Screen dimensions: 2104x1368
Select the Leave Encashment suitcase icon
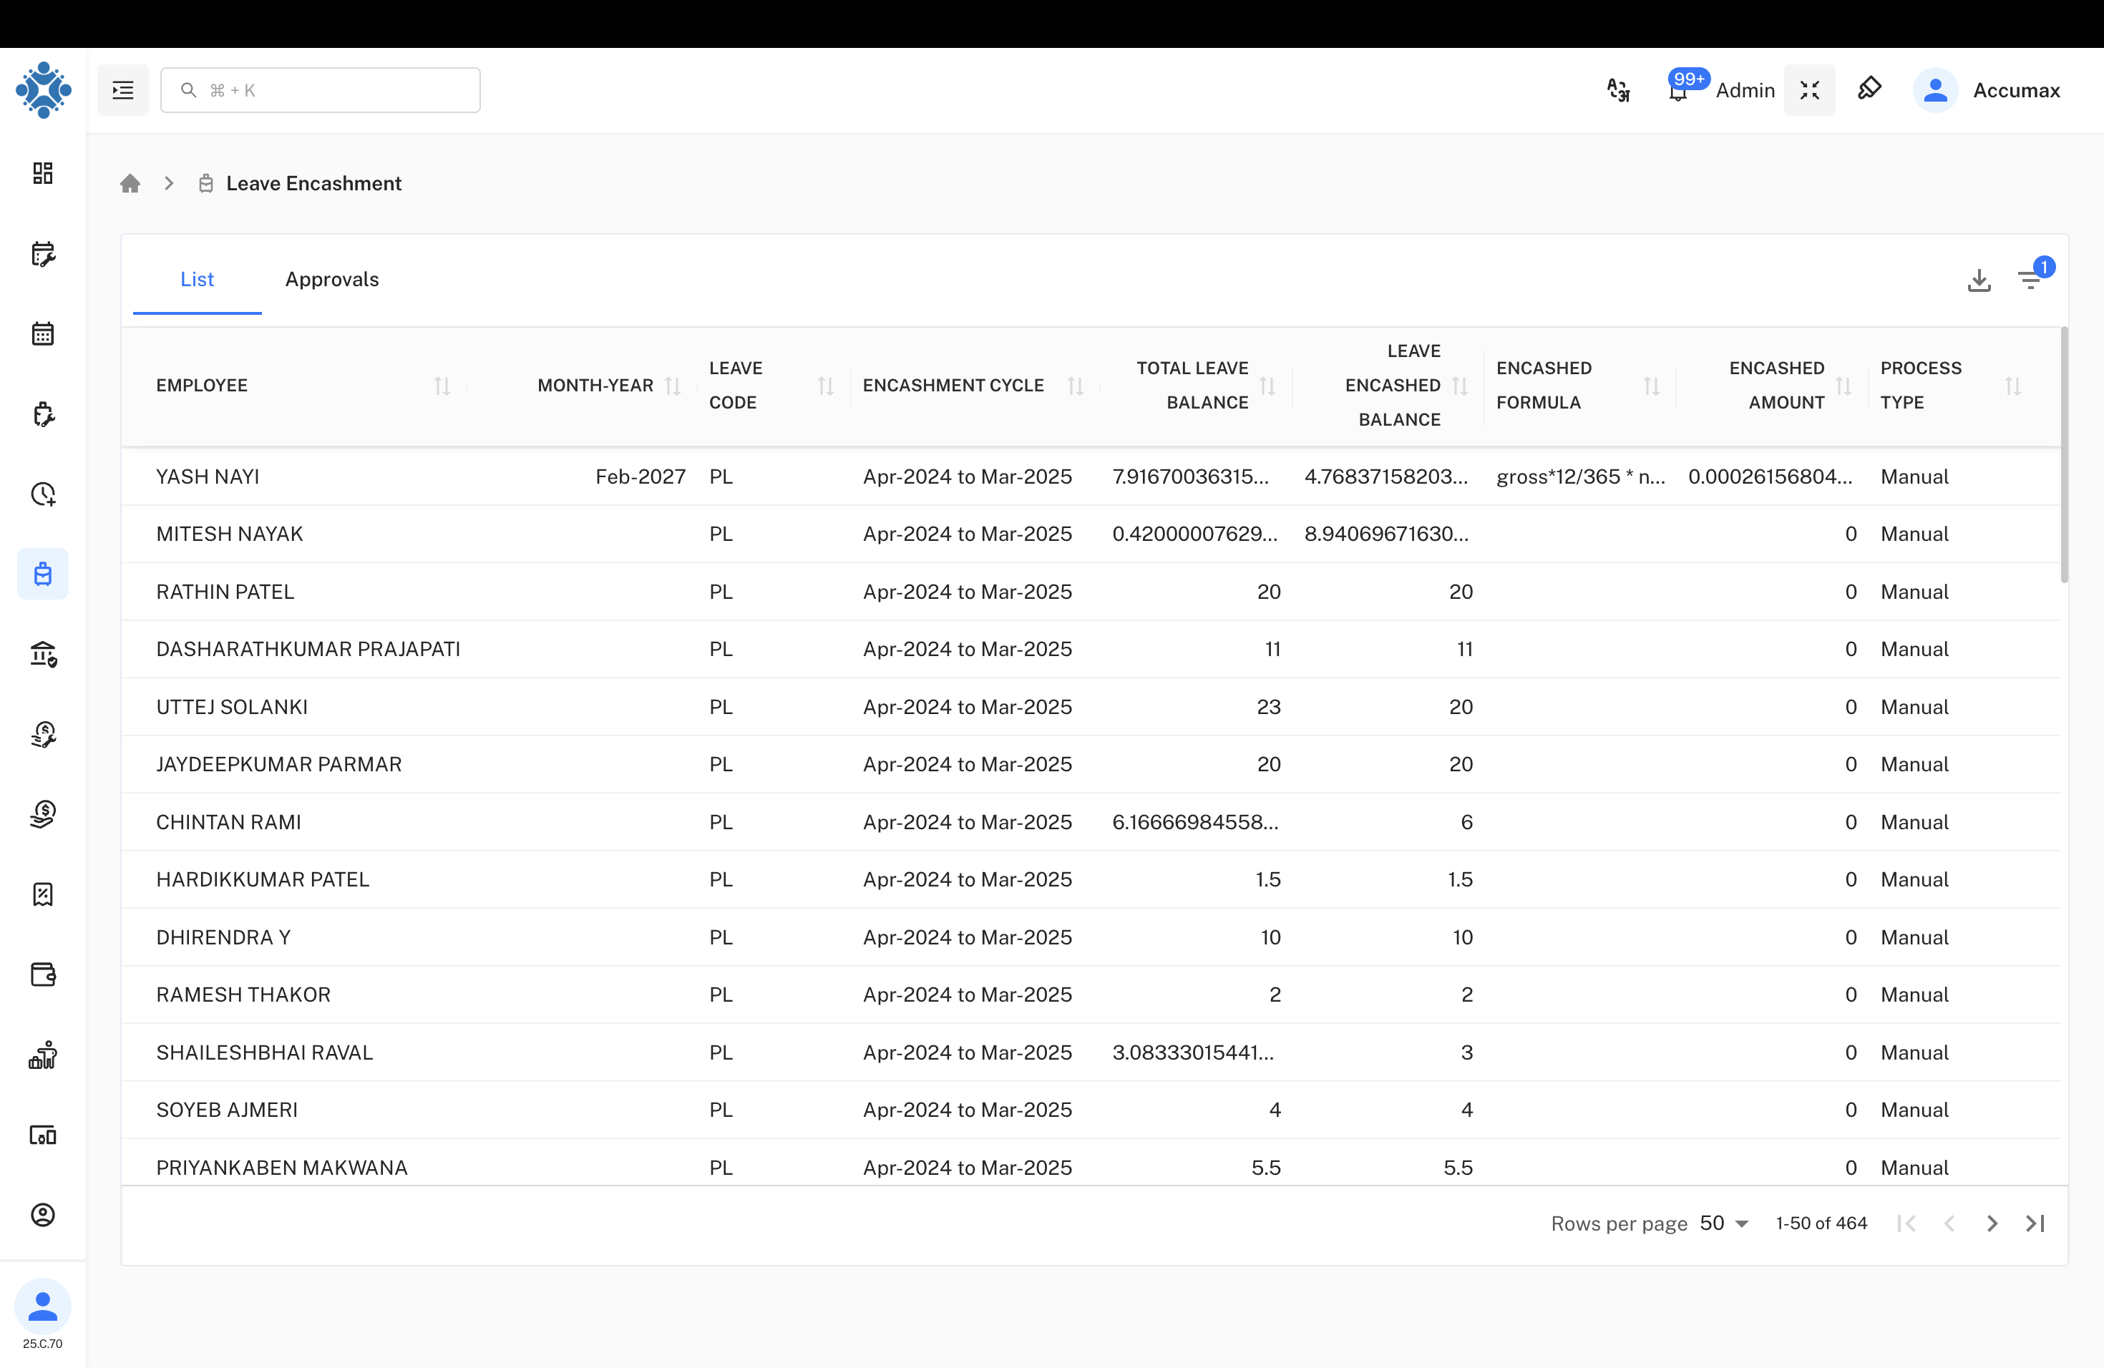click(x=42, y=574)
